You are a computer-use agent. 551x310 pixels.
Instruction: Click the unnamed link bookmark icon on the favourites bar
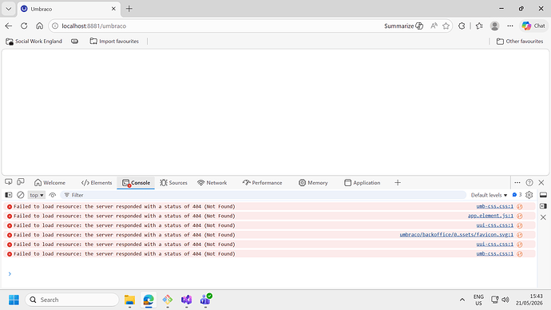(x=74, y=41)
